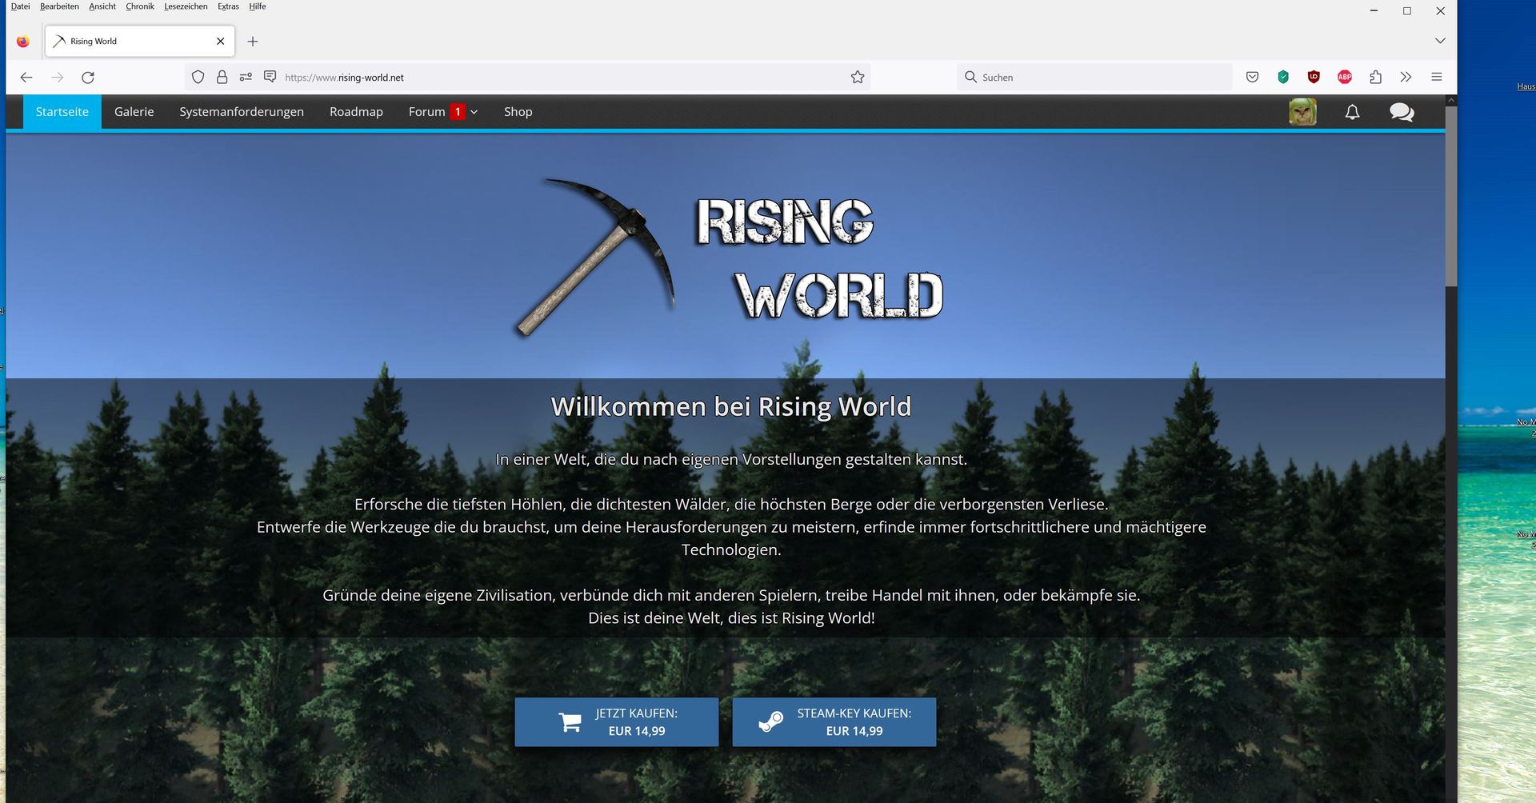The width and height of the screenshot is (1536, 803).
Task: Open the extensions puzzle piece icon
Action: [1375, 78]
